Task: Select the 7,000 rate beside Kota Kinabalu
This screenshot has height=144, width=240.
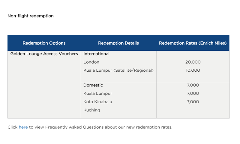Action: 193,102
